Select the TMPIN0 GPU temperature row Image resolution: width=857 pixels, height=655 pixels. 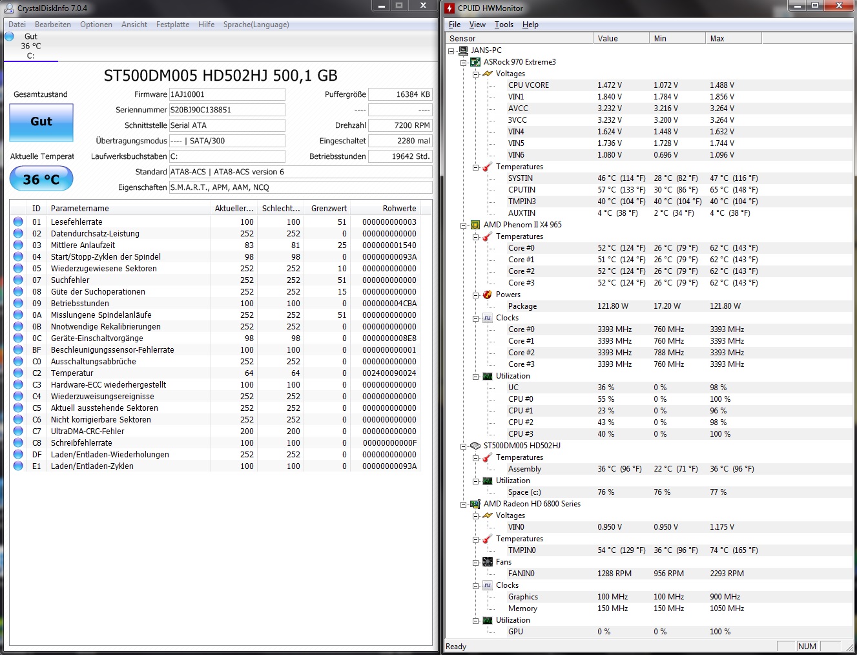click(x=648, y=550)
